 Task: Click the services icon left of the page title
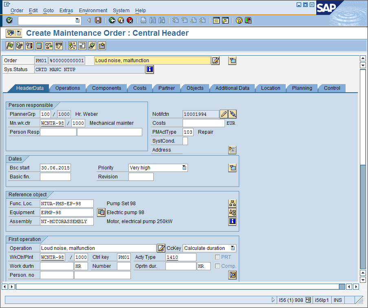coord(11,33)
